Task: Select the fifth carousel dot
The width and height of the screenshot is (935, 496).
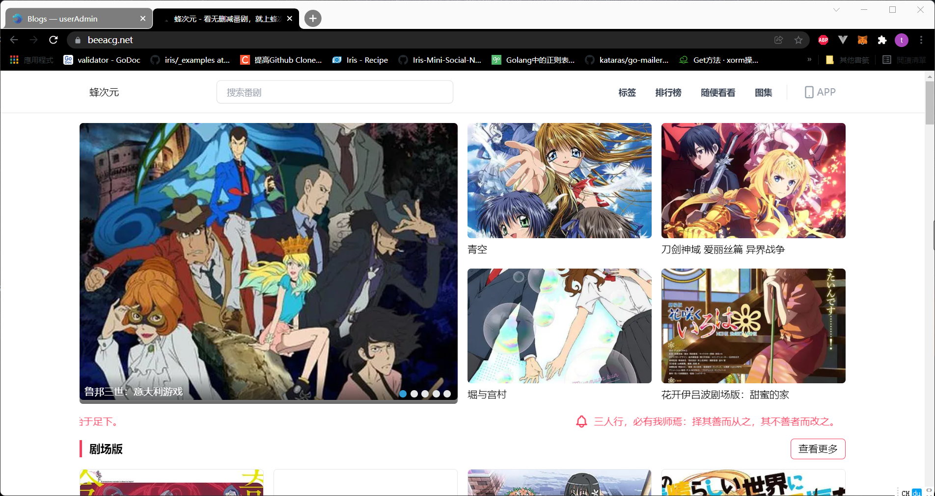Action: 447,394
